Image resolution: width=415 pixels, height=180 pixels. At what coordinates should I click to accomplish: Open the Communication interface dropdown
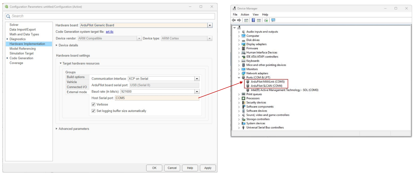click(197, 79)
